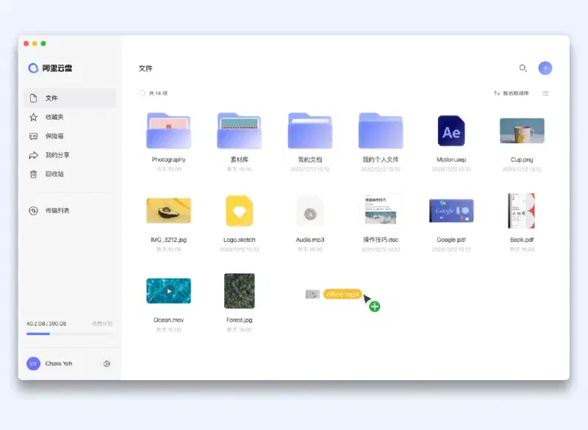Click the trash can icon in sidebar
Image resolution: width=588 pixels, height=430 pixels.
click(33, 174)
